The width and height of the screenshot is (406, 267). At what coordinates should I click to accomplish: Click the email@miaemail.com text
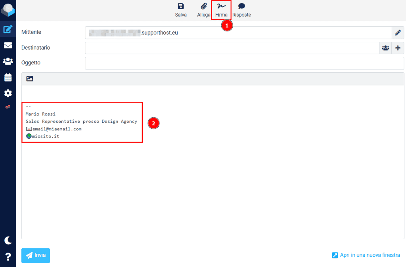[57, 129]
